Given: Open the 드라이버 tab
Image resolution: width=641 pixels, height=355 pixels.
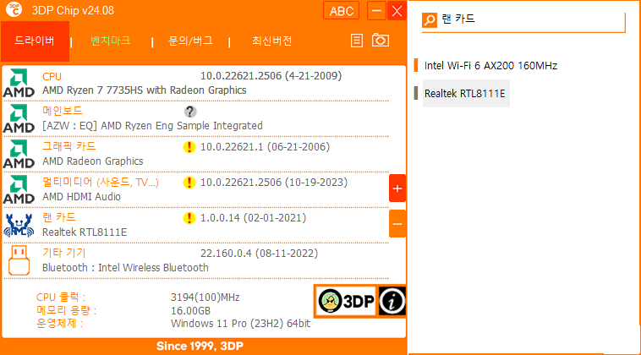Looking at the screenshot, I should point(35,41).
